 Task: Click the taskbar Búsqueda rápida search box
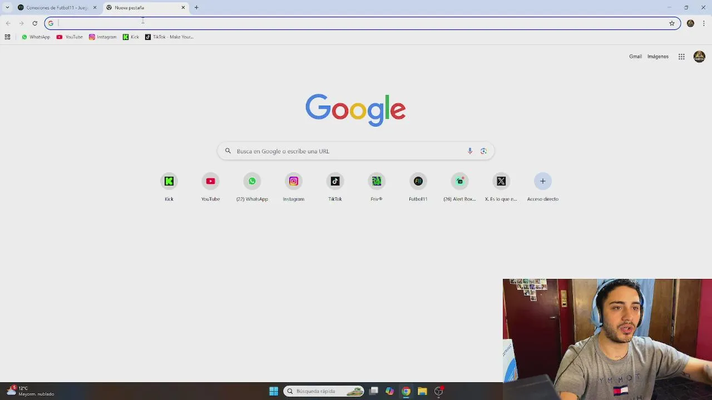tap(324, 391)
